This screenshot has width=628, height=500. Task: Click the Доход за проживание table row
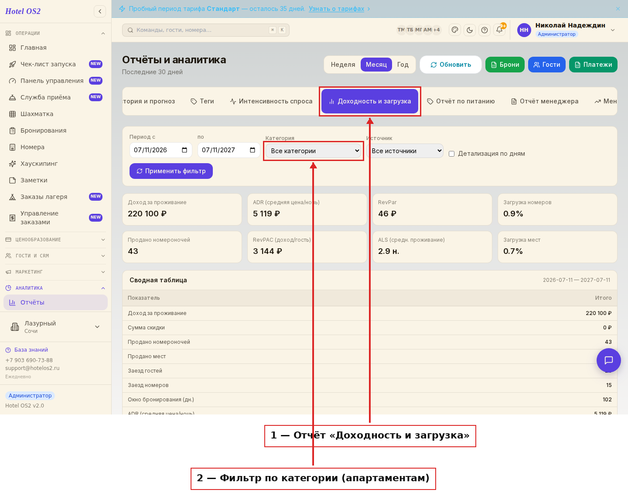pos(370,313)
